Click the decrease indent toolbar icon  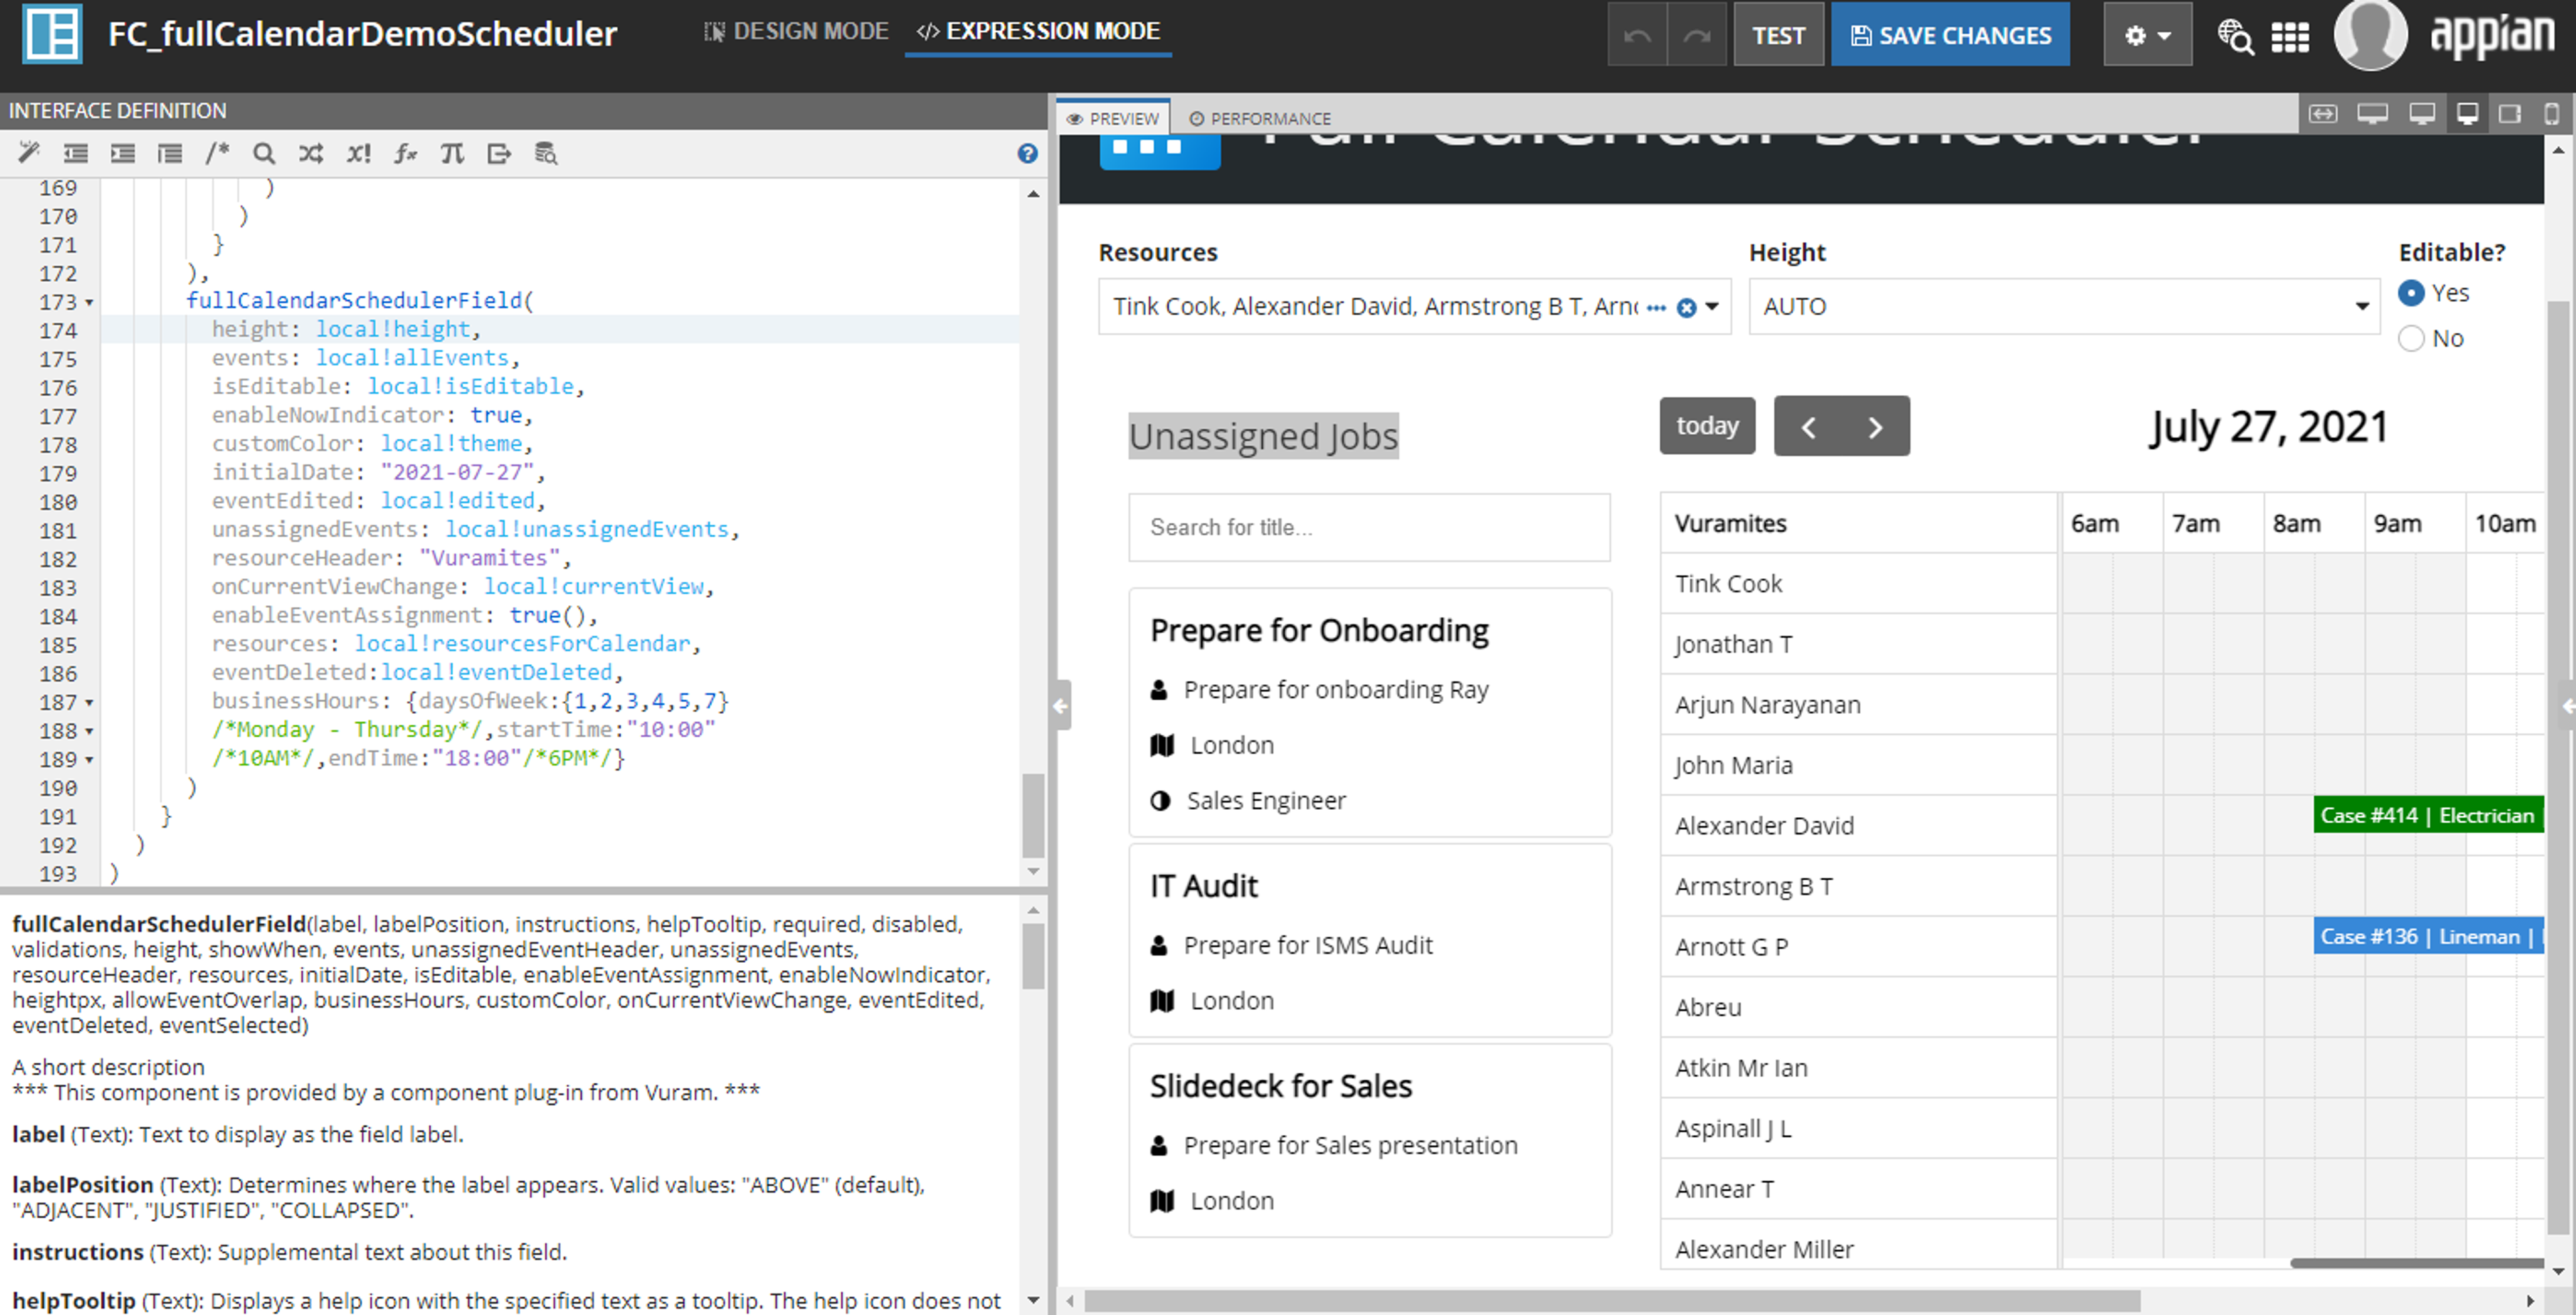point(75,153)
